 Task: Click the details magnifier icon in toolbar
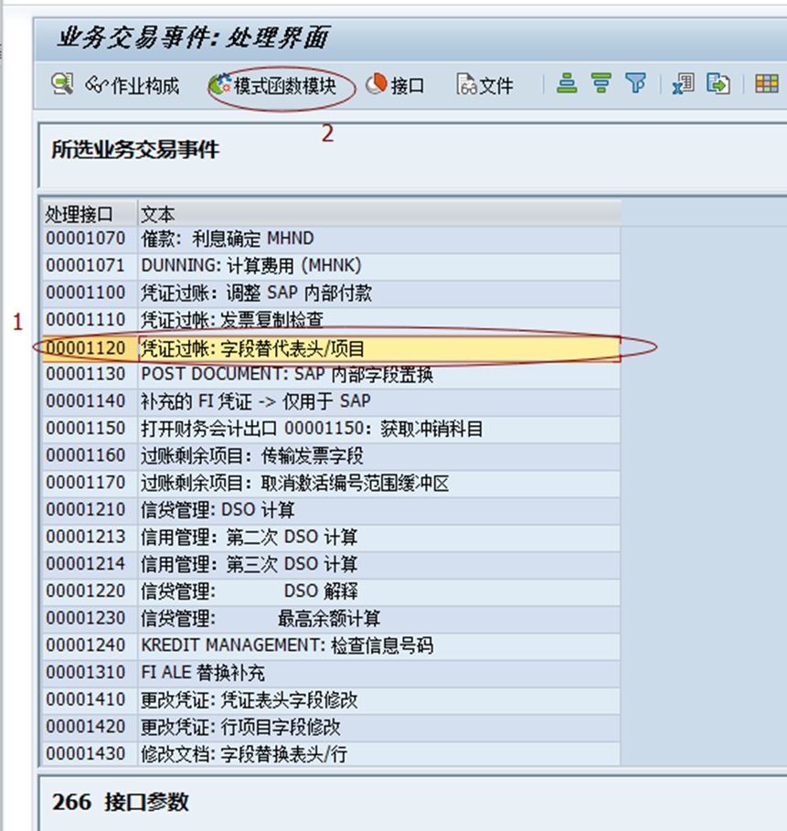(x=62, y=85)
